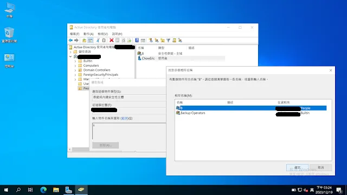The height and width of the screenshot is (195, 347).
Task: Select the ChowEric user in the list
Action: click(x=148, y=58)
